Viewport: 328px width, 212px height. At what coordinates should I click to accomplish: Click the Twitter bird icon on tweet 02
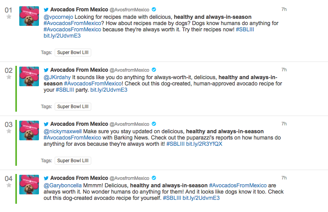(x=46, y=70)
